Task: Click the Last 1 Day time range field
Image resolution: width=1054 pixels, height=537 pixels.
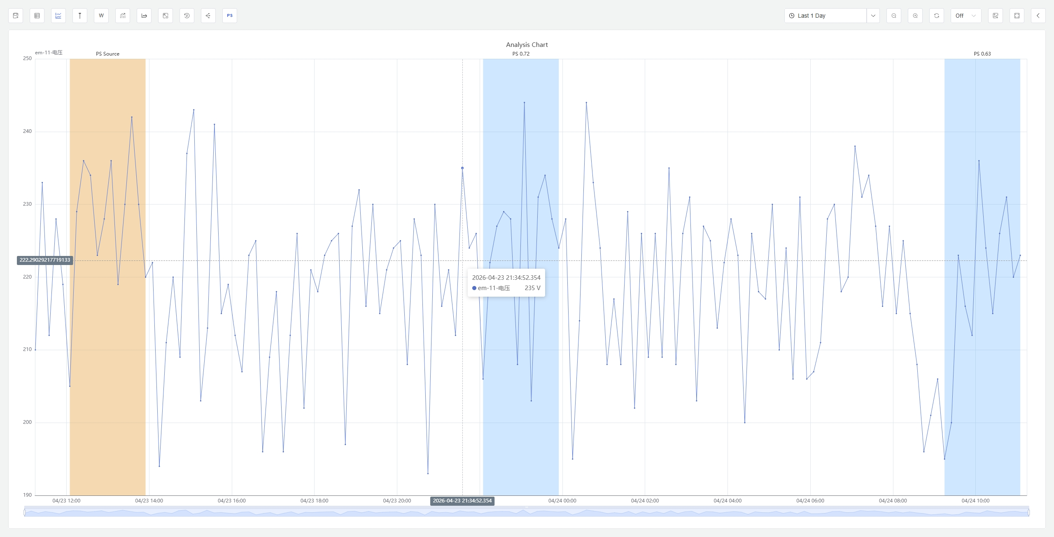Action: coord(825,16)
